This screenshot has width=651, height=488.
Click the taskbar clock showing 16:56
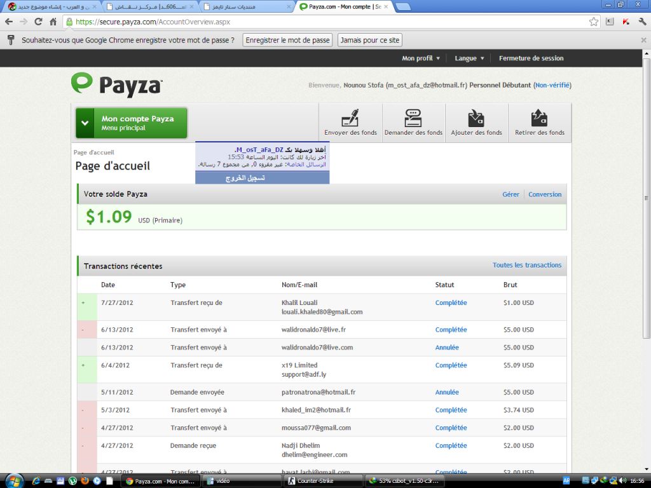637,481
